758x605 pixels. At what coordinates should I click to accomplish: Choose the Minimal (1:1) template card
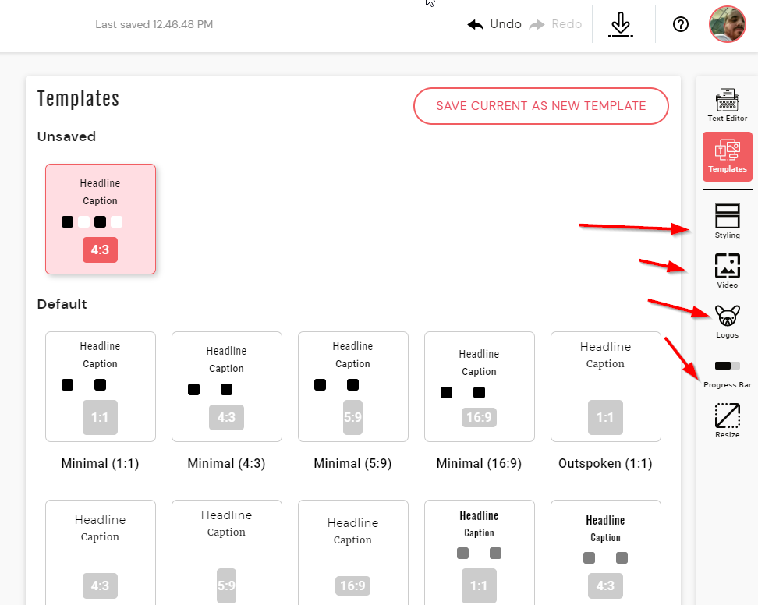101,387
